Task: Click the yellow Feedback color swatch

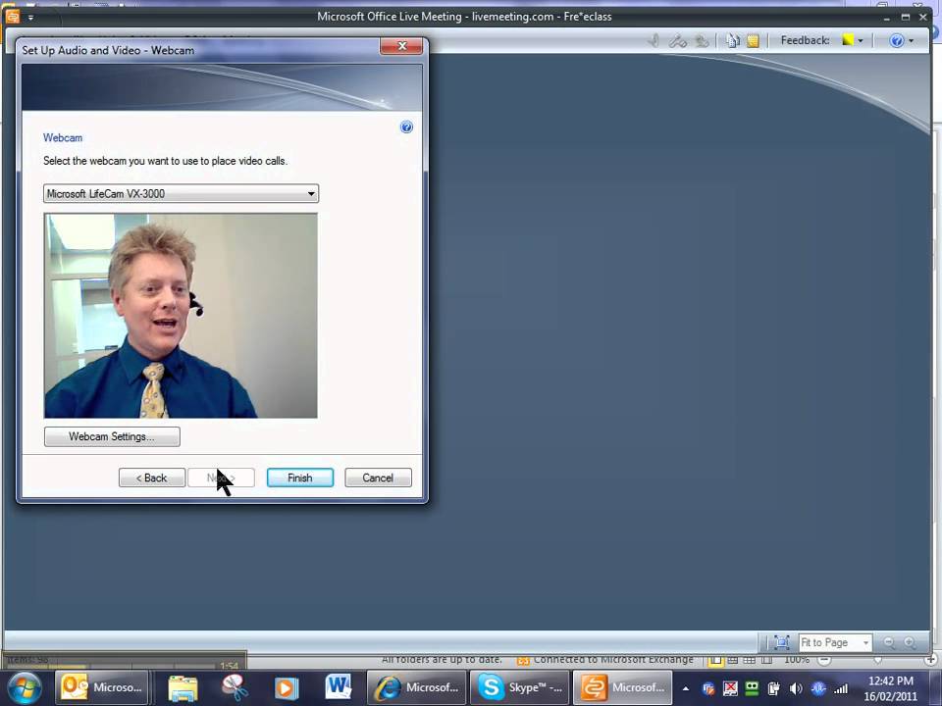Action: [x=848, y=40]
